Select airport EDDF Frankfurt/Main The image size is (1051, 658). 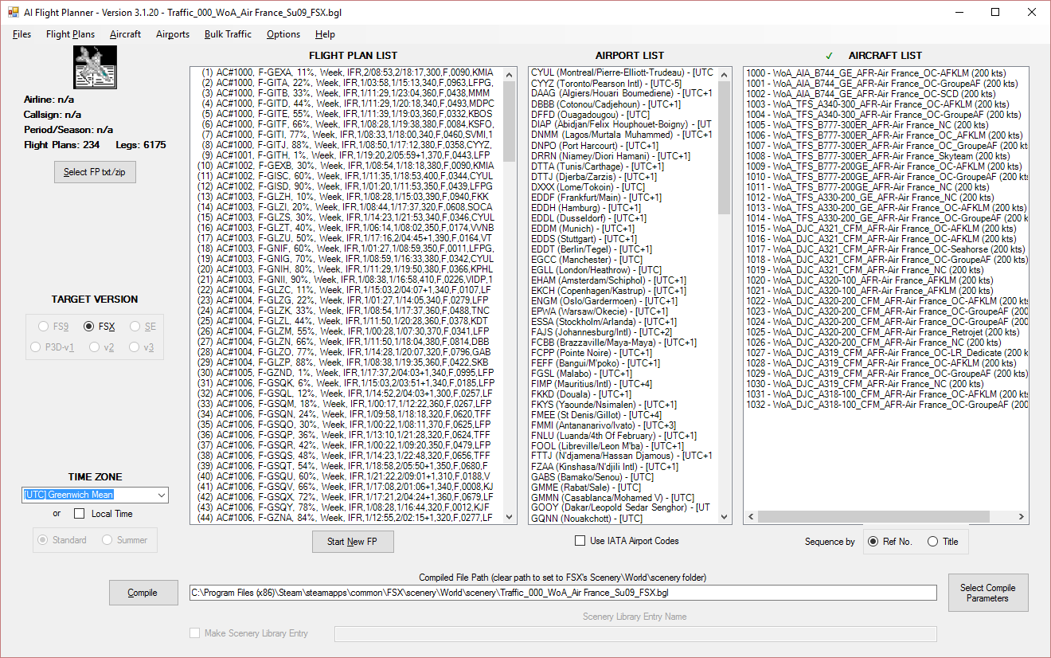(623, 198)
